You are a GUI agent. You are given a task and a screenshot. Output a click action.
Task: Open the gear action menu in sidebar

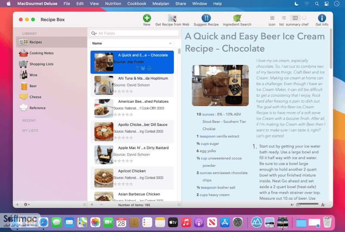coord(27,205)
